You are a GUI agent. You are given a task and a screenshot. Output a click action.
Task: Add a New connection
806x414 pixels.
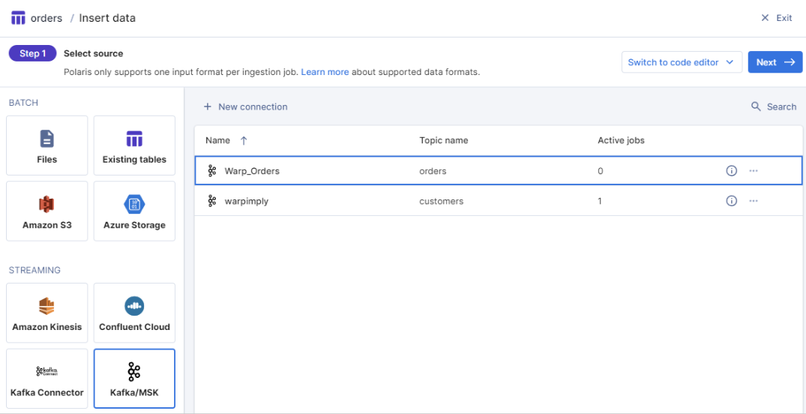point(245,106)
